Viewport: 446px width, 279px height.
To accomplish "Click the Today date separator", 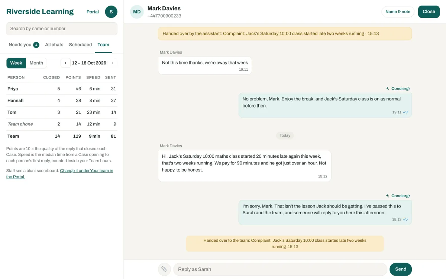I will [285, 135].
